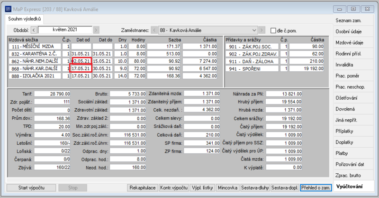Click Celk. nezdaň. field 4 362.00

pyautogui.click(x=202, y=110)
